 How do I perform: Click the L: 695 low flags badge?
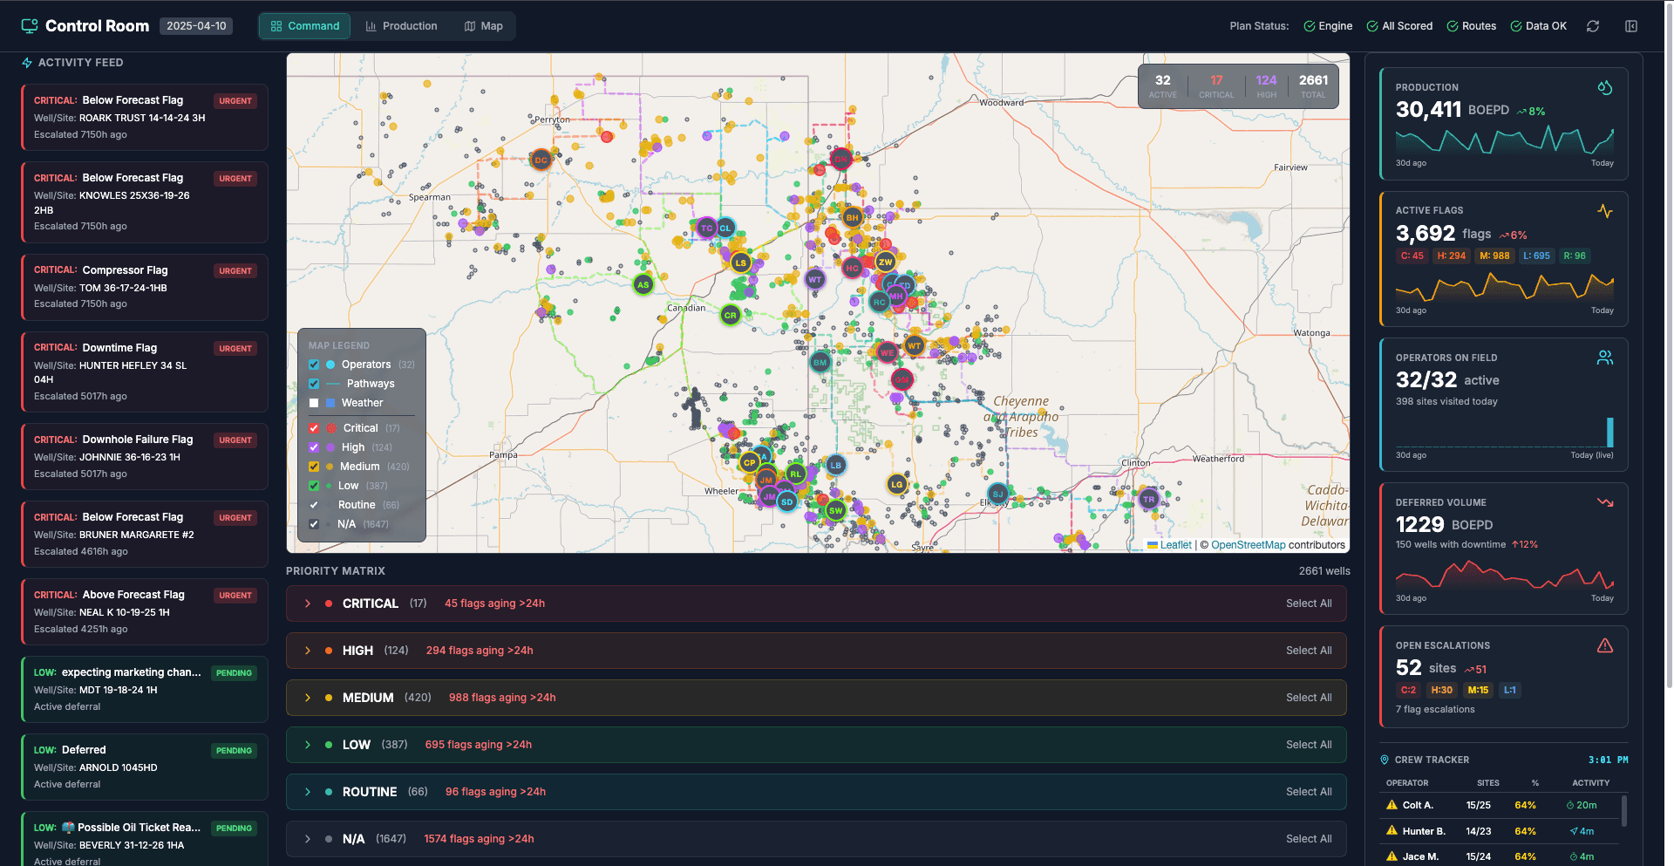(x=1536, y=256)
